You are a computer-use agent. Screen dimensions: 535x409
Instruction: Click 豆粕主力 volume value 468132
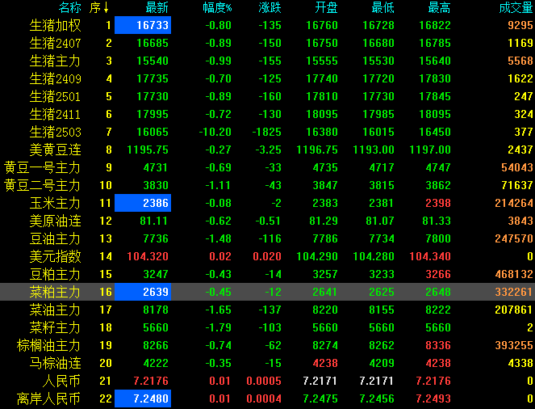click(511, 274)
